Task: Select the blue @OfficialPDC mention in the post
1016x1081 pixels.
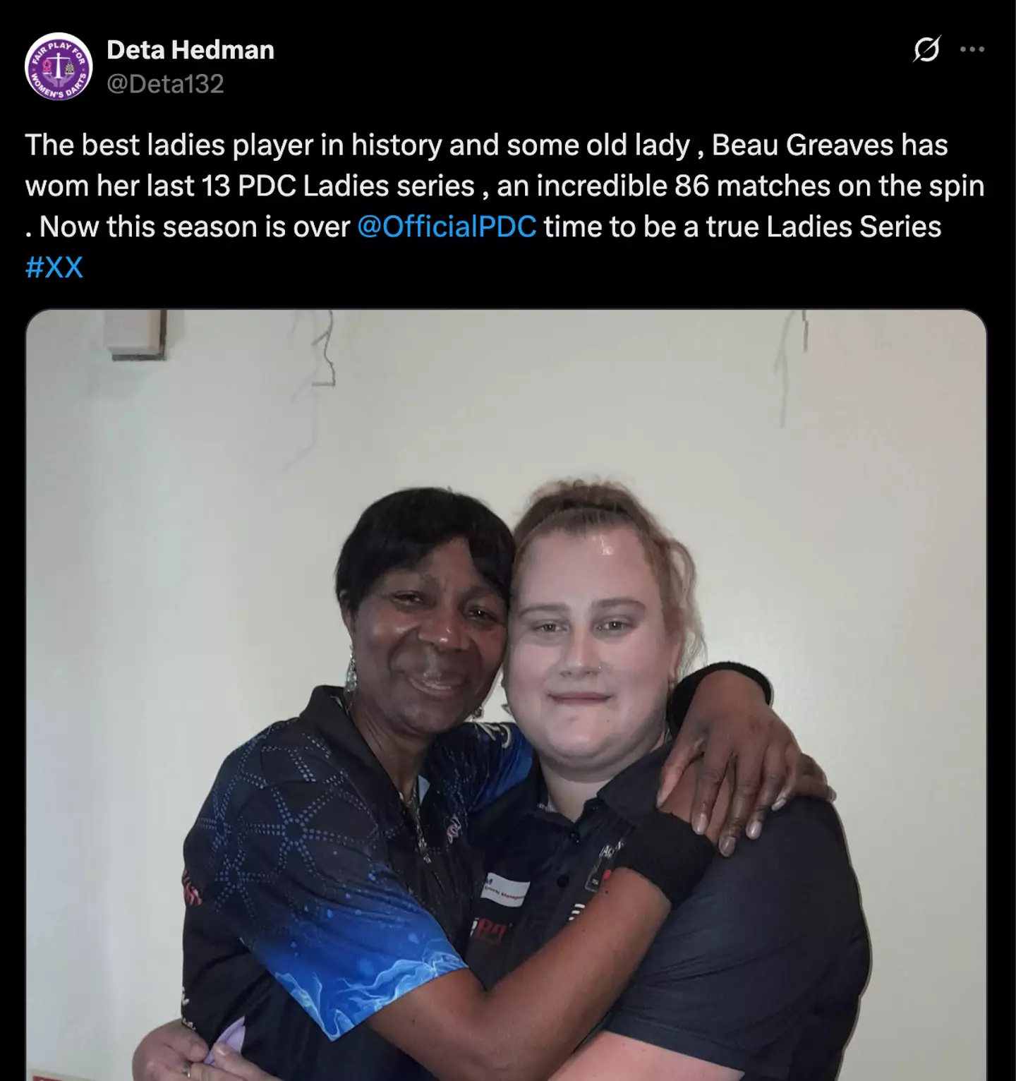Action: 447,227
